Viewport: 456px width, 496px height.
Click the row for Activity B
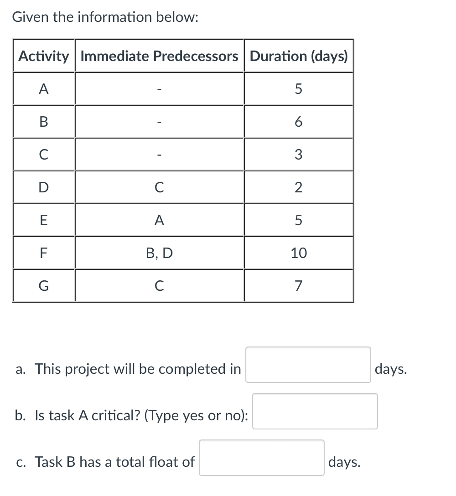click(x=43, y=122)
